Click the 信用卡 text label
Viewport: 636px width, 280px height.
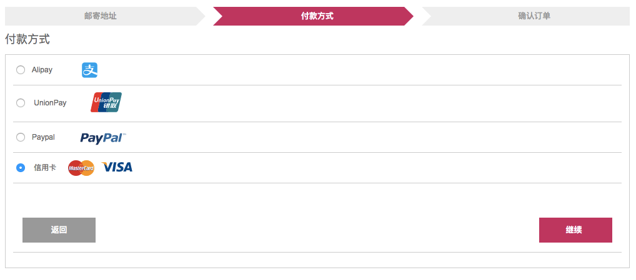point(45,168)
